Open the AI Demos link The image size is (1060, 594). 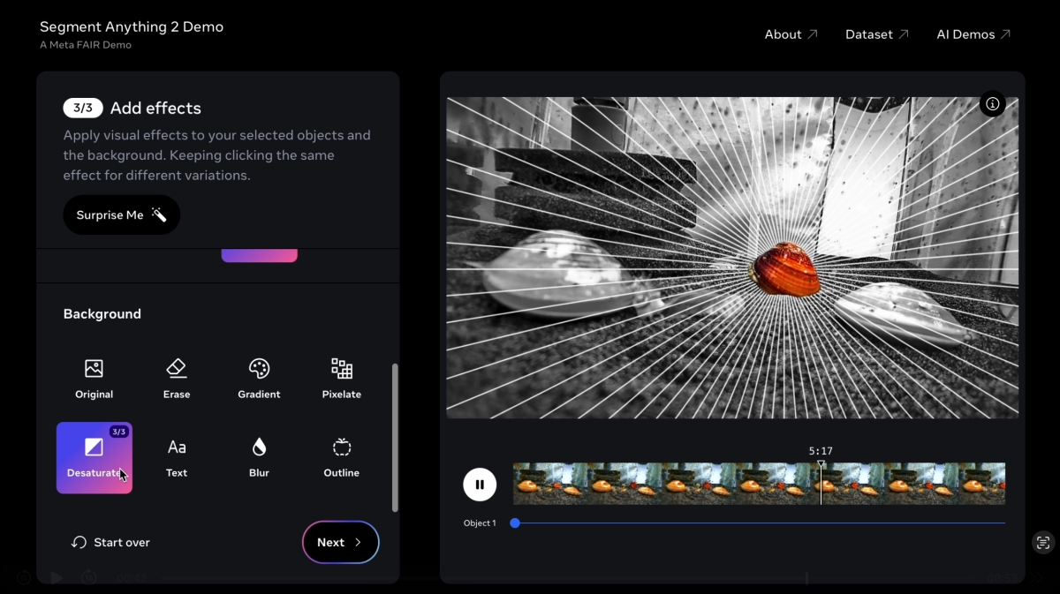pyautogui.click(x=973, y=34)
